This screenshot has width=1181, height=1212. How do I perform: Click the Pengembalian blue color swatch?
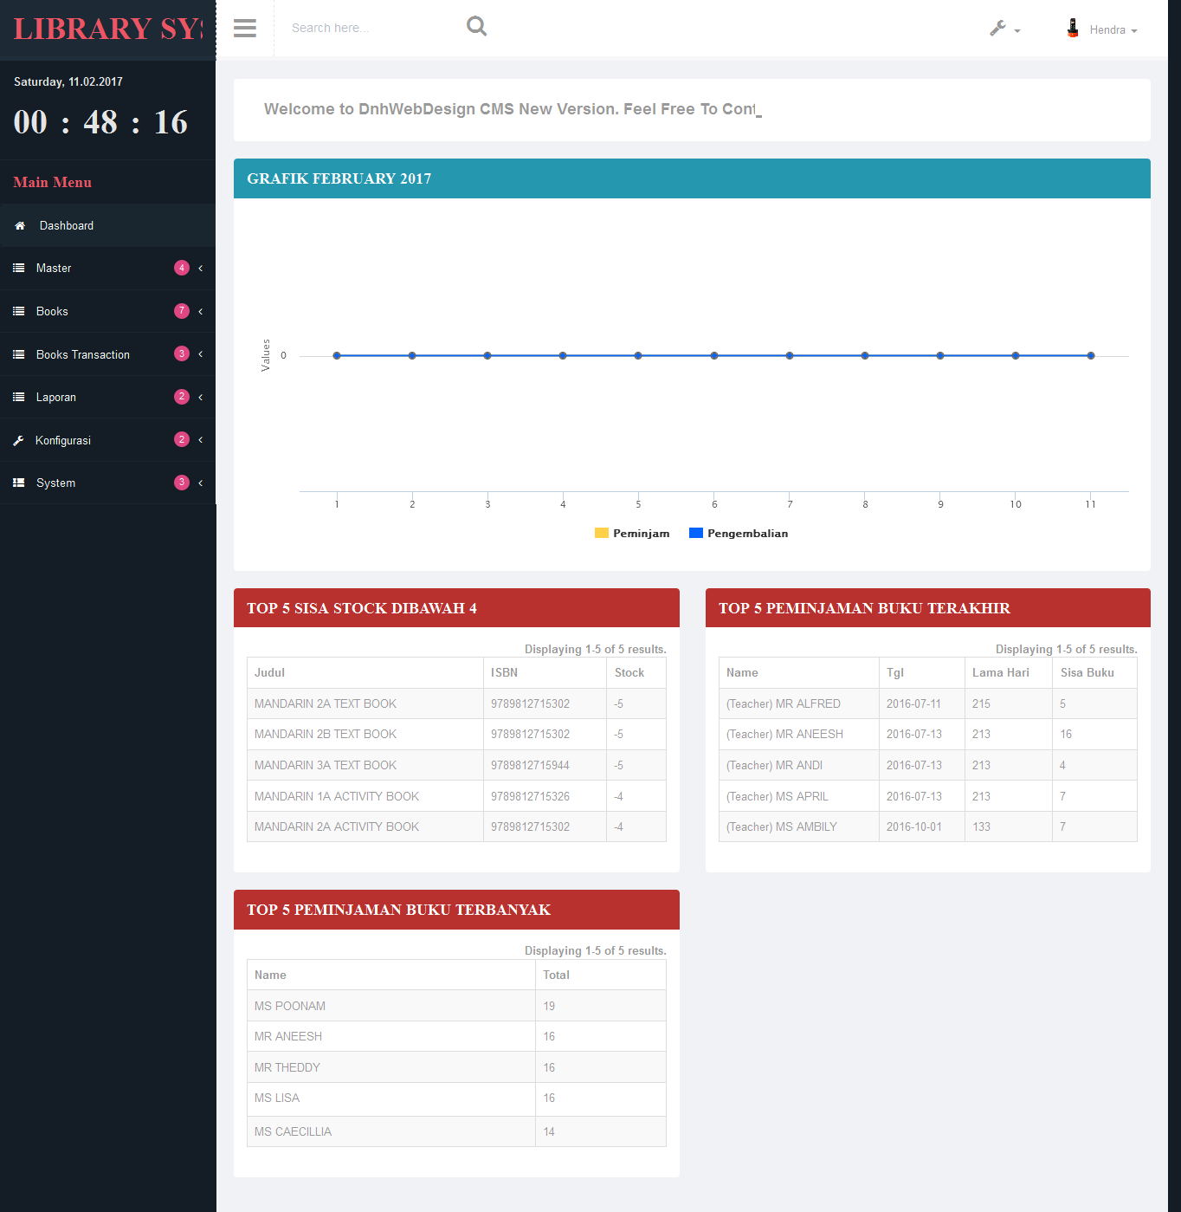click(695, 534)
